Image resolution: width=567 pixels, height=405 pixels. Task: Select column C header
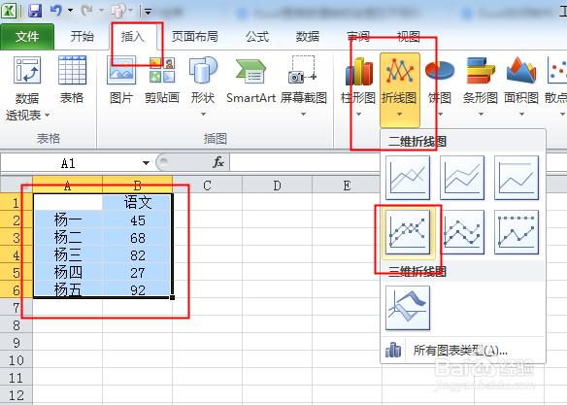click(x=207, y=185)
